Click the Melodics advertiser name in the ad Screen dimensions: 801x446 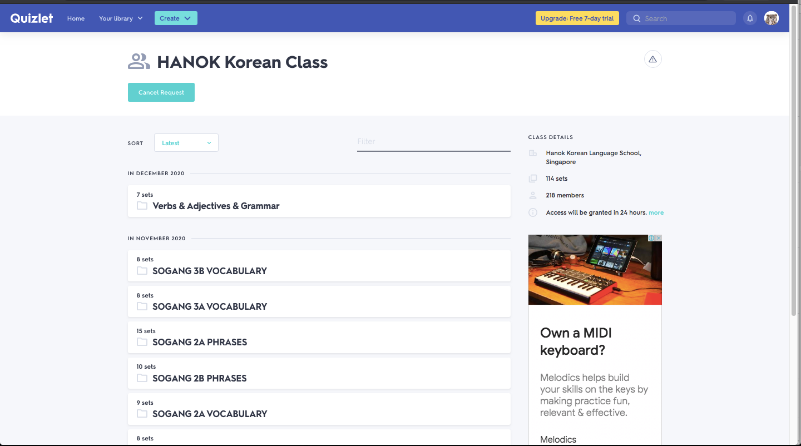558,439
